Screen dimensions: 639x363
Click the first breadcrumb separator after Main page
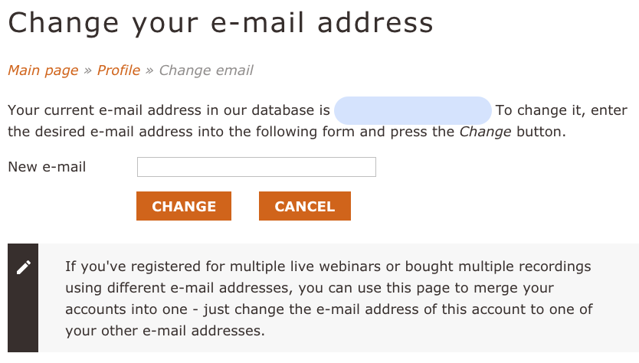pos(87,70)
